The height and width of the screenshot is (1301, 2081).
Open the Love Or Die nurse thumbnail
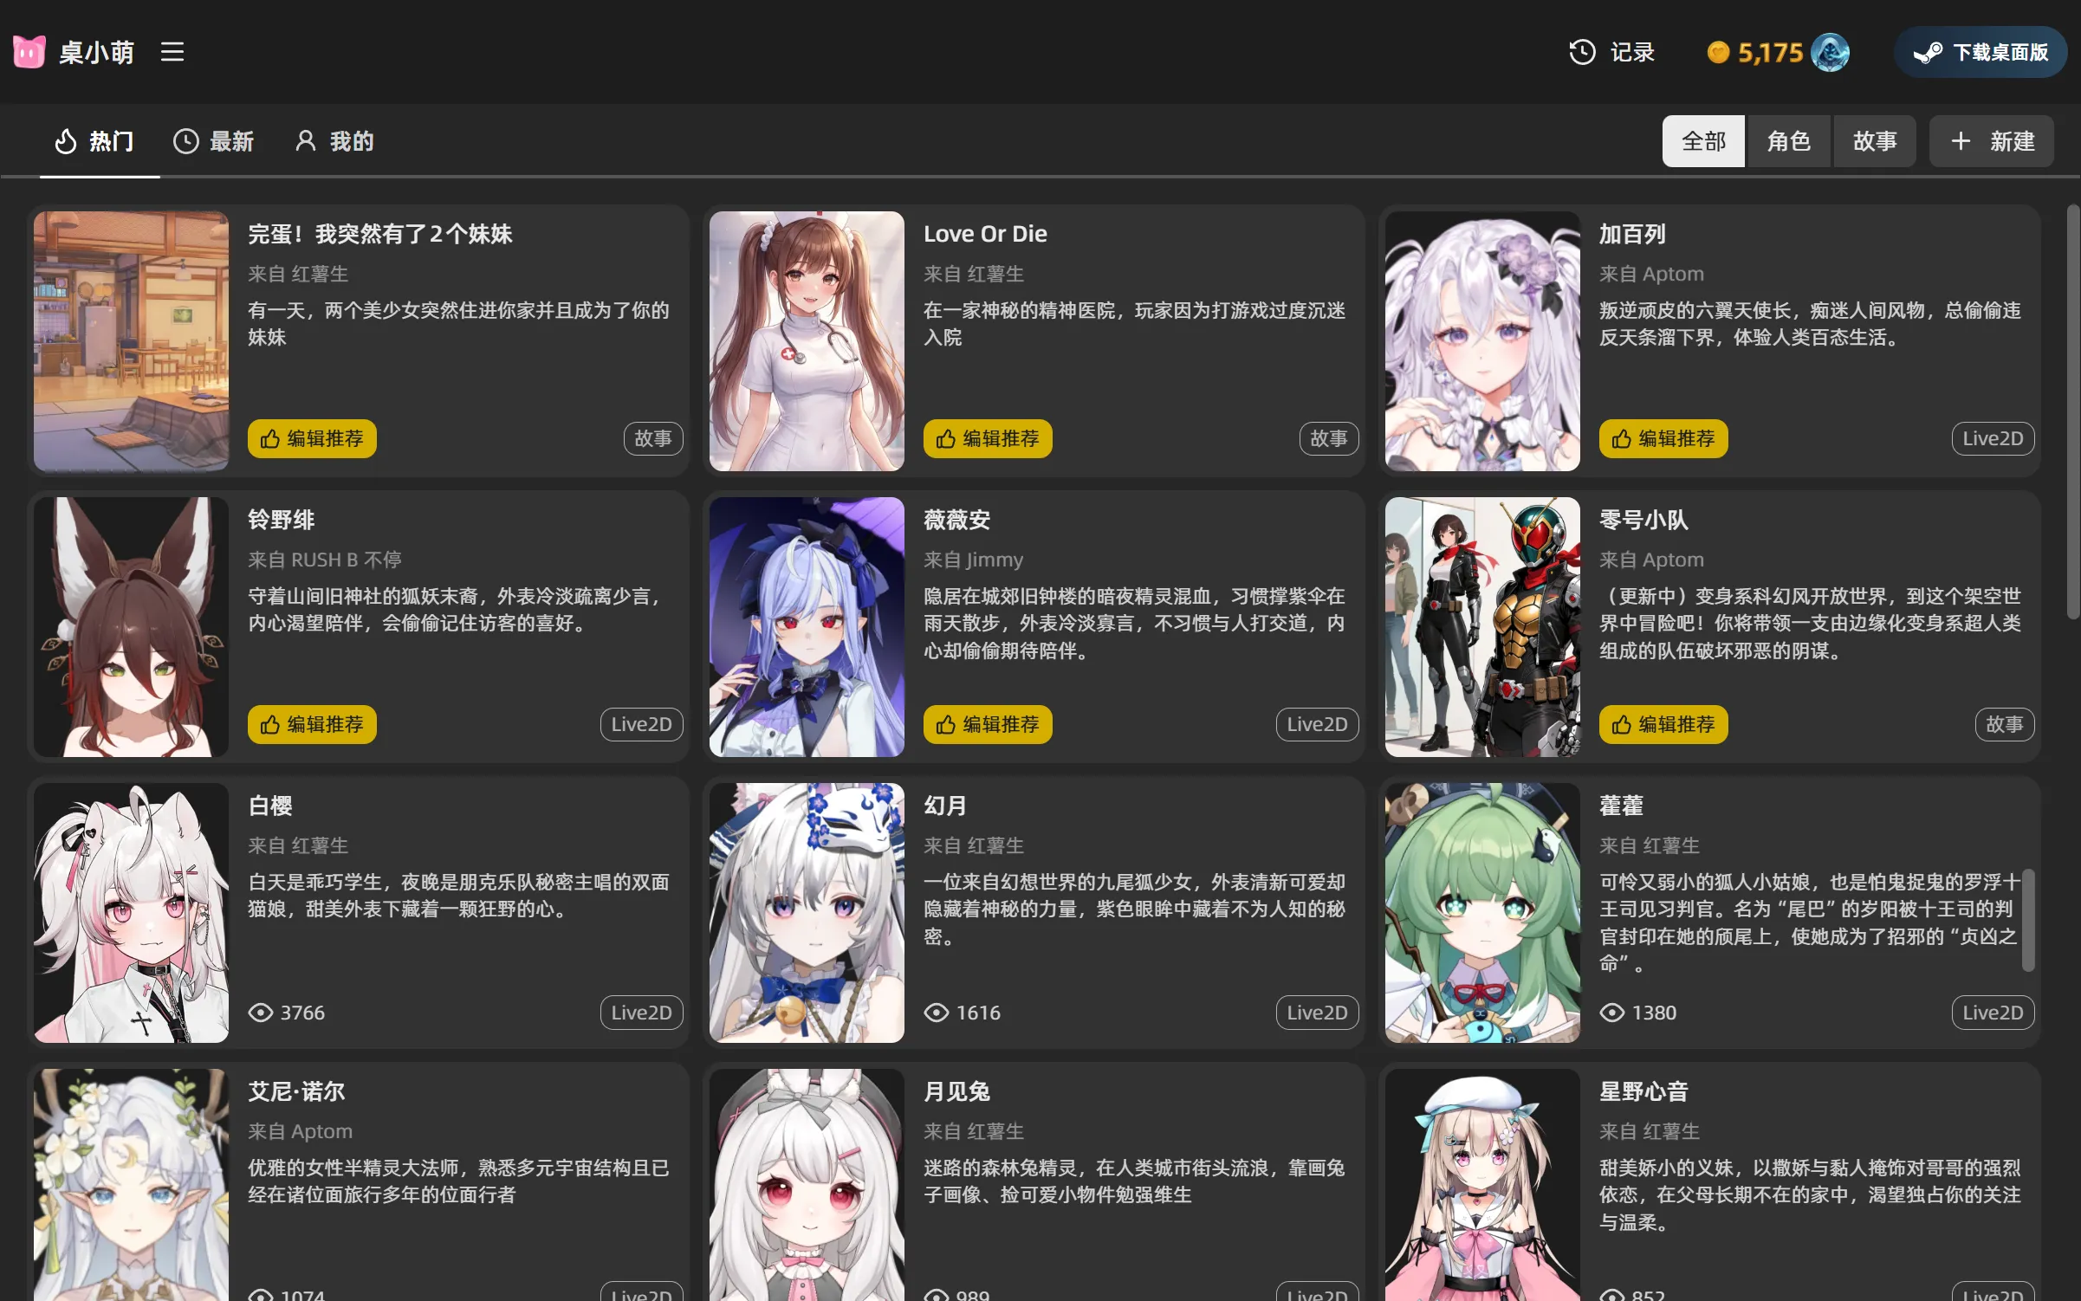coord(807,341)
